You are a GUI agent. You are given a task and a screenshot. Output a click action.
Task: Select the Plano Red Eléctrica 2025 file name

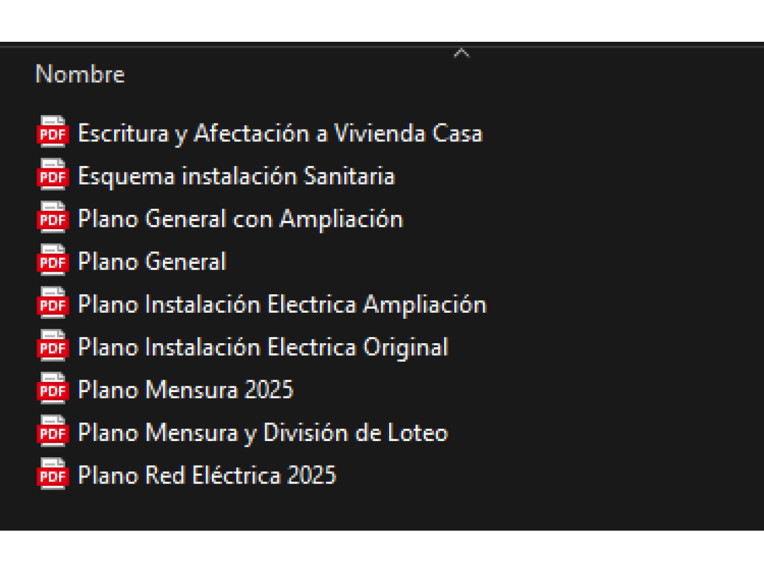point(207,476)
